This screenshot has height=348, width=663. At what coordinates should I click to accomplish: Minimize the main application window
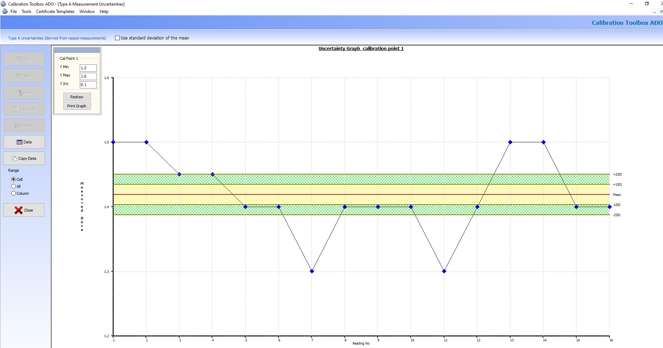tap(631, 4)
